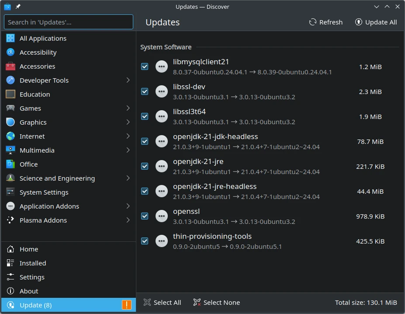Open the All Applications category
The image size is (405, 314).
tap(69, 38)
